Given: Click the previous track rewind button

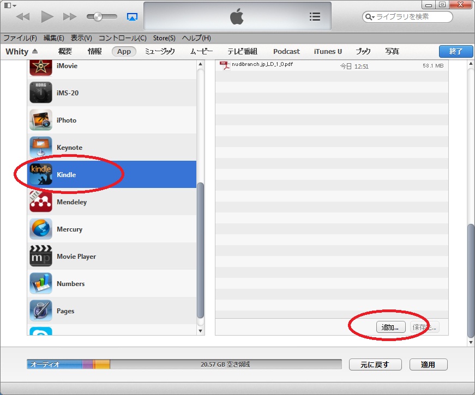Looking at the screenshot, I should click(23, 17).
